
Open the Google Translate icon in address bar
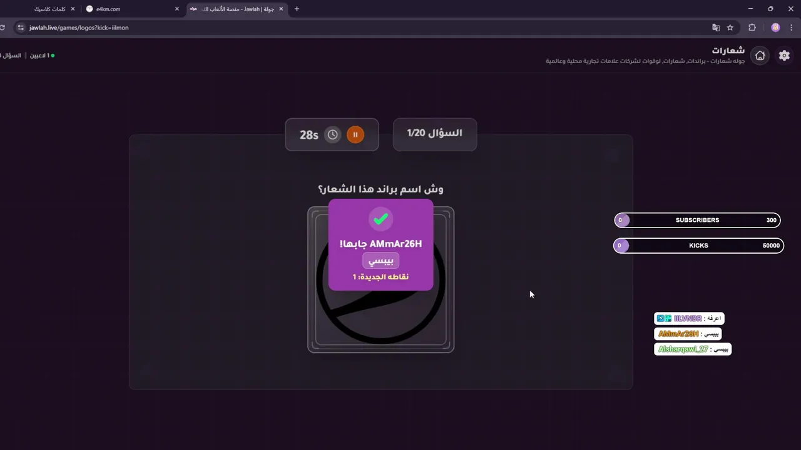[x=716, y=27]
